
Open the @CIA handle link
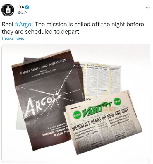pyautogui.click(x=22, y=12)
